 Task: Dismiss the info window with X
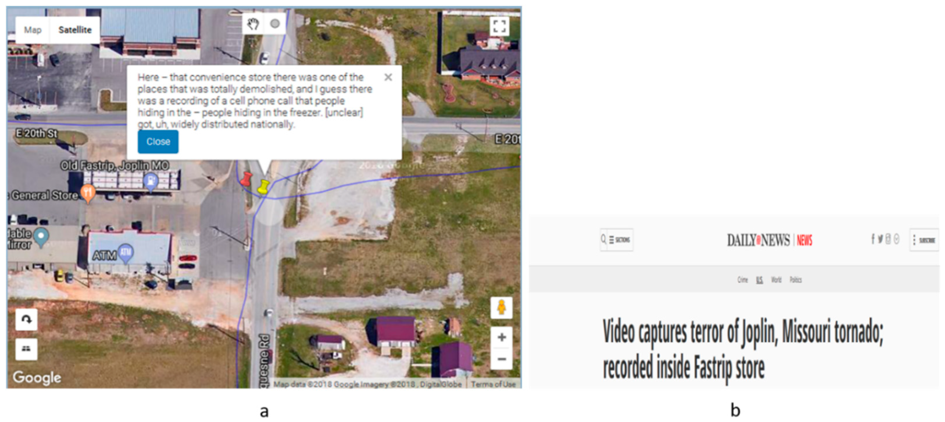pos(388,77)
